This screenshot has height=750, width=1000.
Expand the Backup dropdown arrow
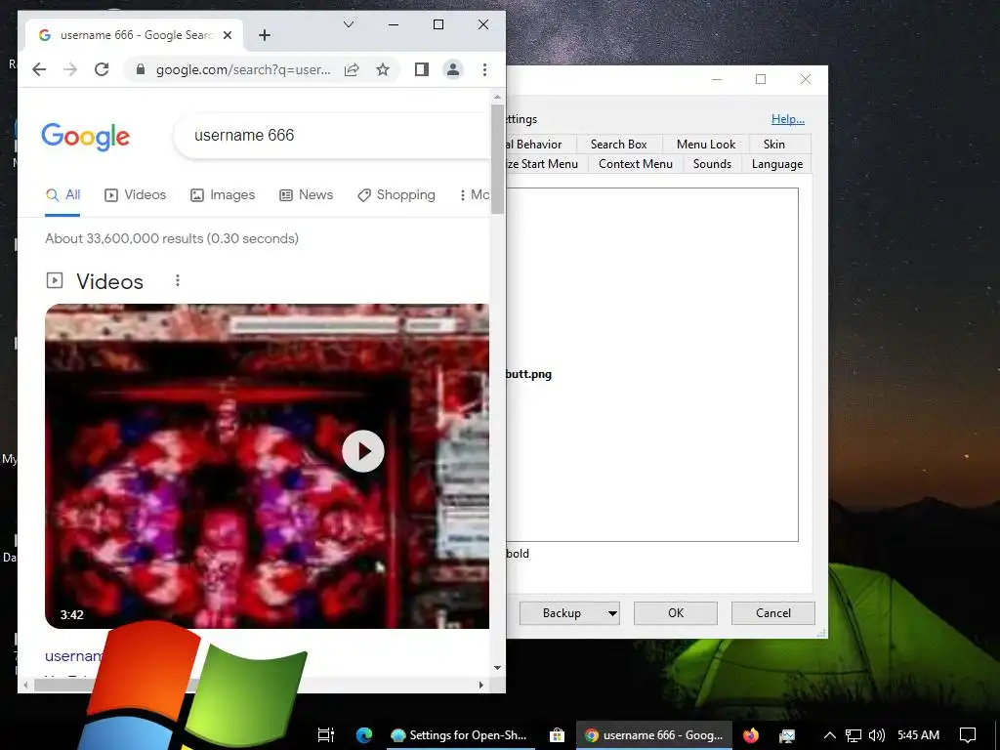tap(612, 613)
